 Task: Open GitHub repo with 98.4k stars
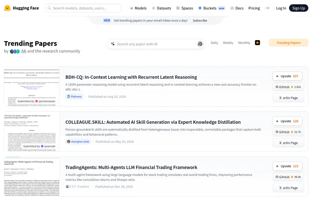(288, 177)
